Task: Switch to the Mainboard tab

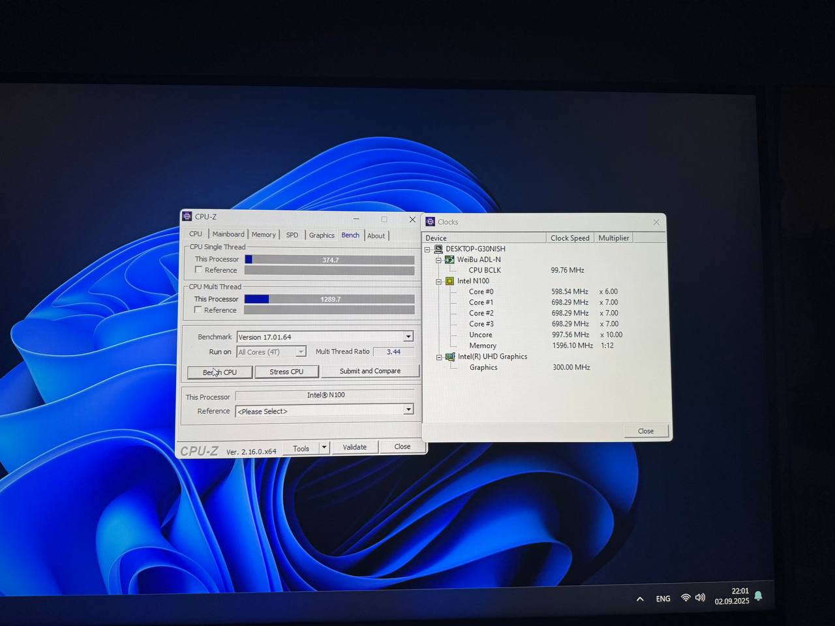Action: coord(228,234)
